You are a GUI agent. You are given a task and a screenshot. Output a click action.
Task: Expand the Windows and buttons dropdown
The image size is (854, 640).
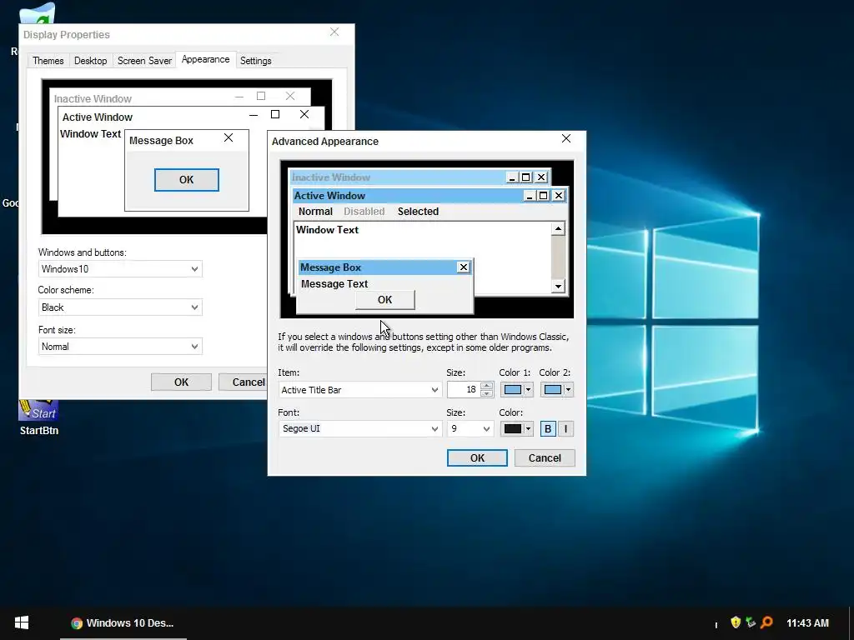pyautogui.click(x=120, y=269)
